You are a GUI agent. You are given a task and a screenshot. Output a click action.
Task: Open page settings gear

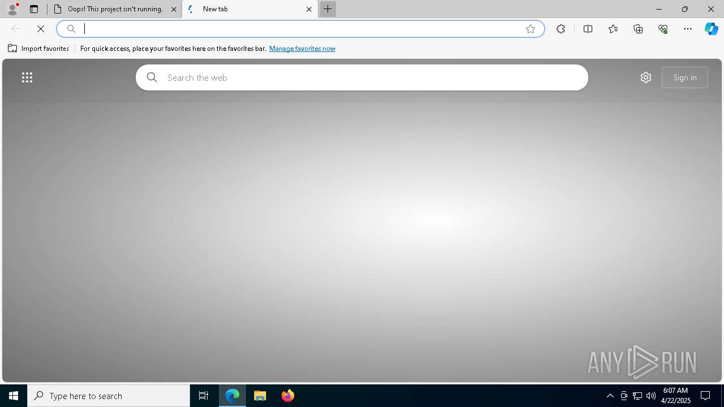(646, 77)
